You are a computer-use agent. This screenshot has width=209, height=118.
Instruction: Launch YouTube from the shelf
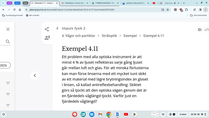tap(126, 114)
